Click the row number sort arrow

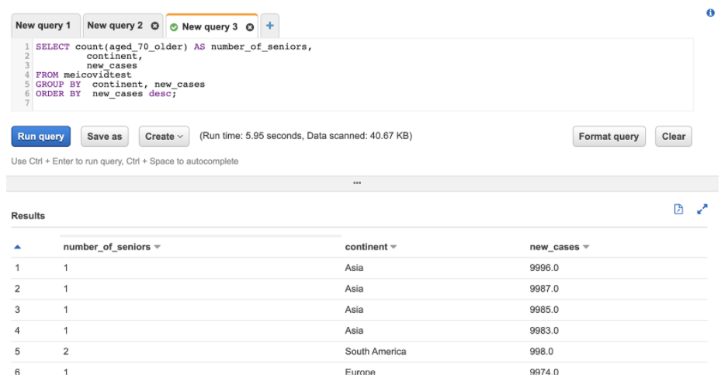point(18,247)
